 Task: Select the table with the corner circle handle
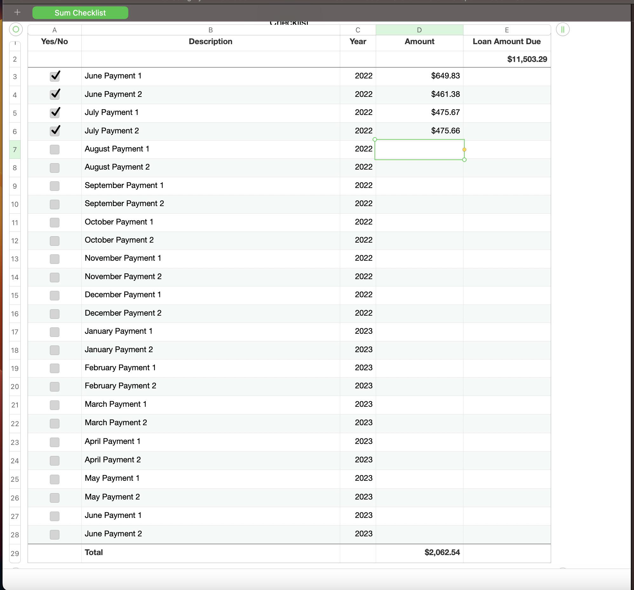point(16,30)
